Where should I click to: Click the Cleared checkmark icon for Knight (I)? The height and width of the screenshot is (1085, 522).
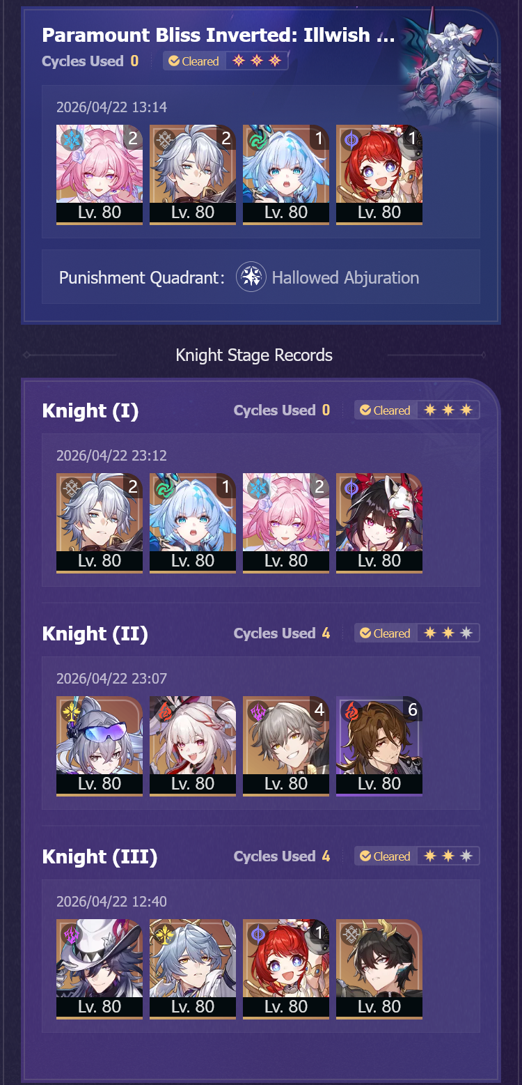(x=365, y=410)
